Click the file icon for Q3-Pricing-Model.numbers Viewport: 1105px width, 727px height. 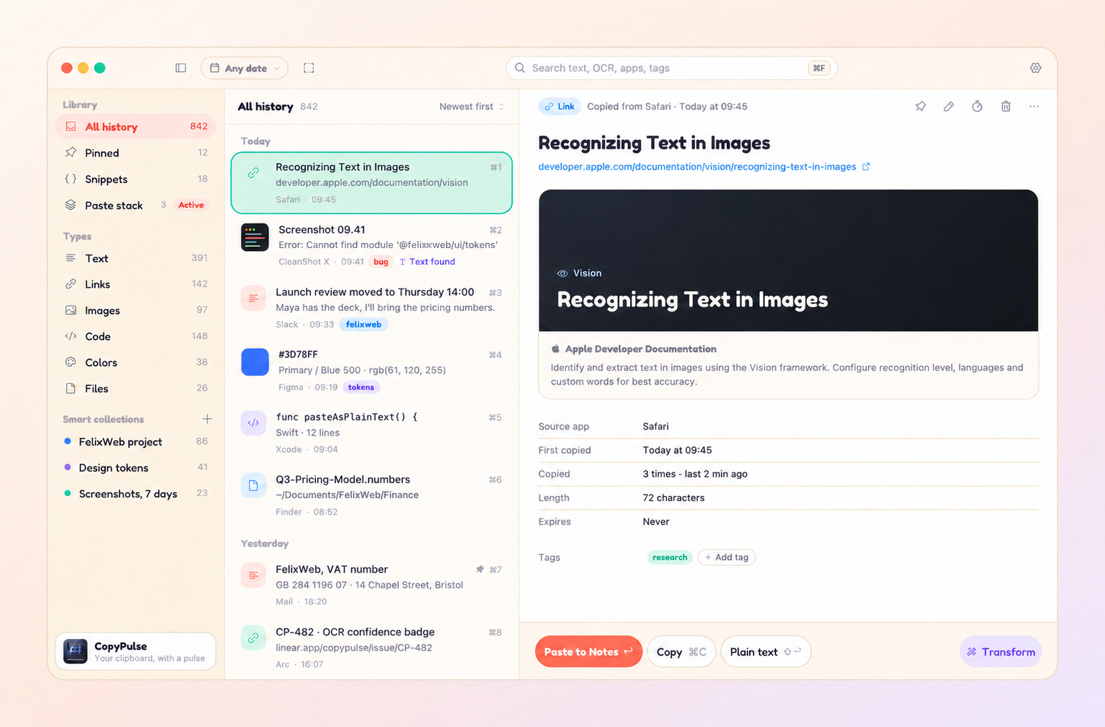(x=253, y=485)
